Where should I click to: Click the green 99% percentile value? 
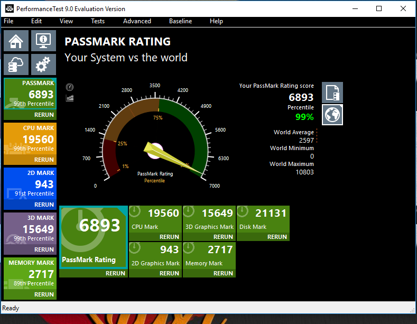304,117
